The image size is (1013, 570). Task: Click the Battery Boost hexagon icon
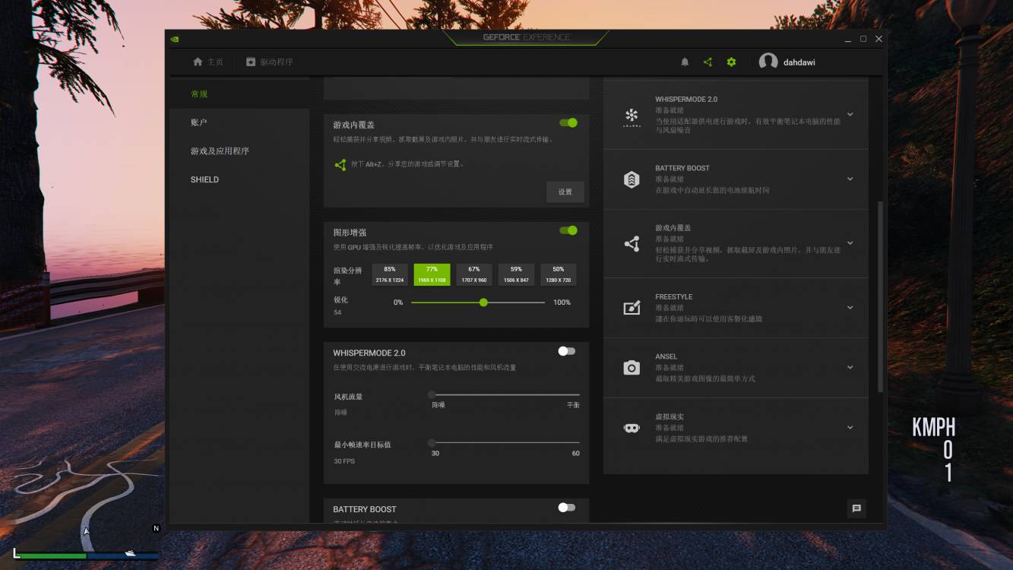632,179
